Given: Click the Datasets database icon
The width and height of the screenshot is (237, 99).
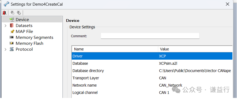Looking at the screenshot, I should pyautogui.click(x=12, y=26).
